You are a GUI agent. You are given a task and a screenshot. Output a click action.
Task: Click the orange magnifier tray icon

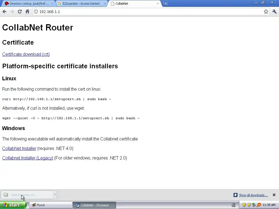(x=259, y=205)
